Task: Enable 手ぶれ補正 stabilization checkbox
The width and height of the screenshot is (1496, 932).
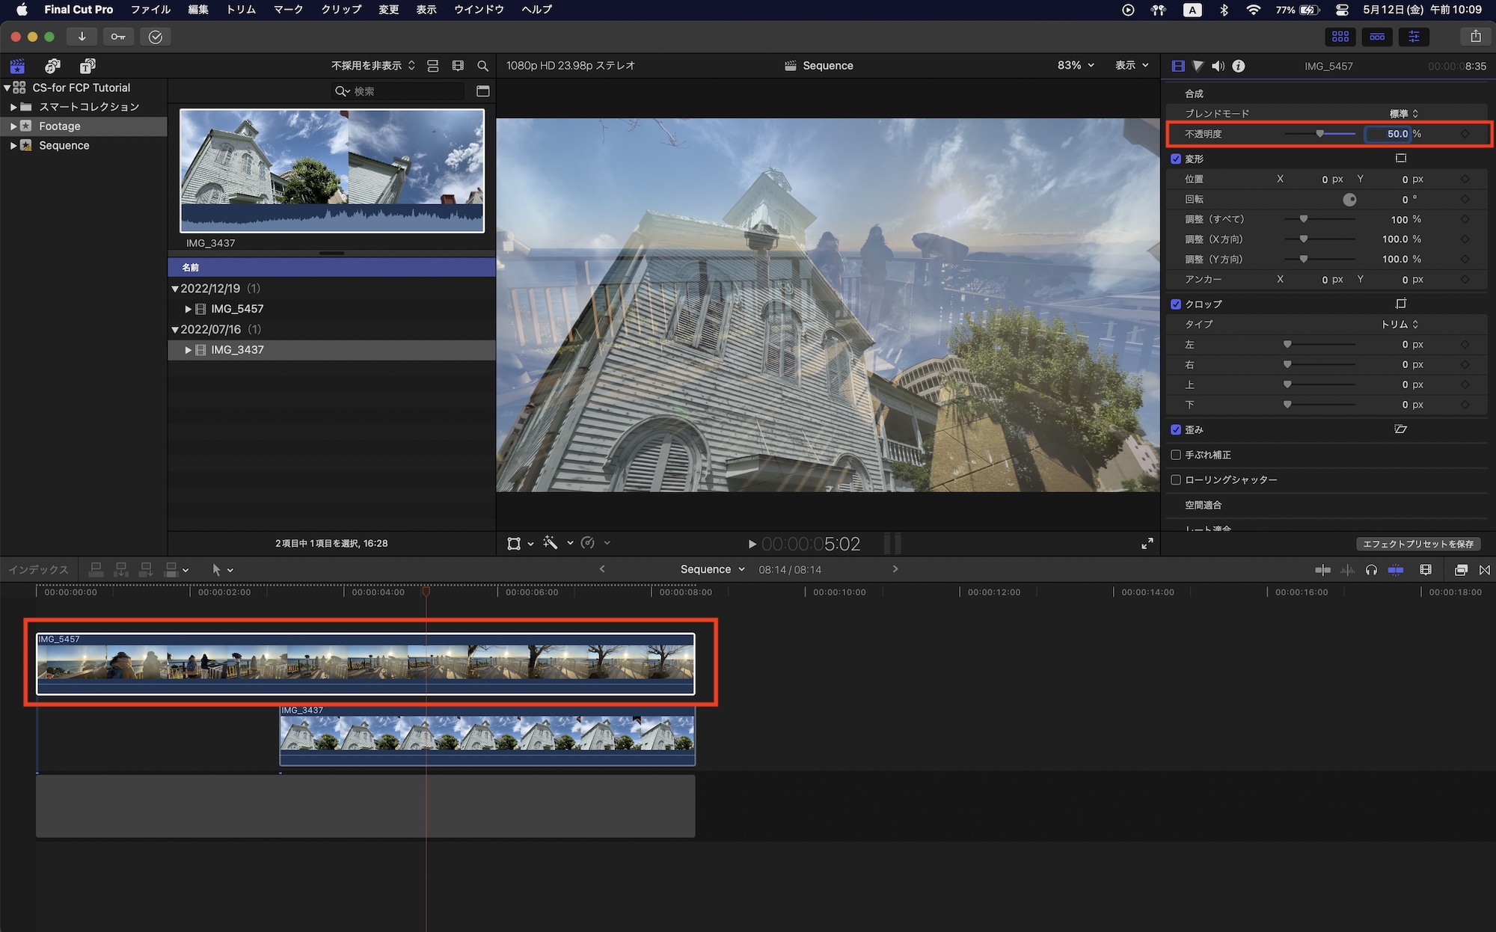Action: tap(1176, 455)
